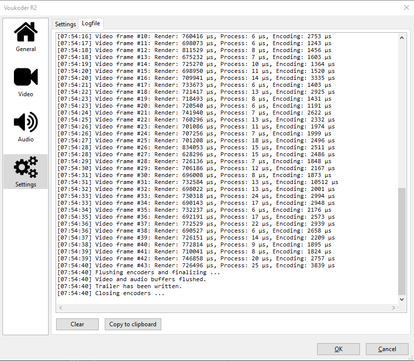Select the Video camera icon
The width and height of the screenshot is (414, 361).
point(26,81)
